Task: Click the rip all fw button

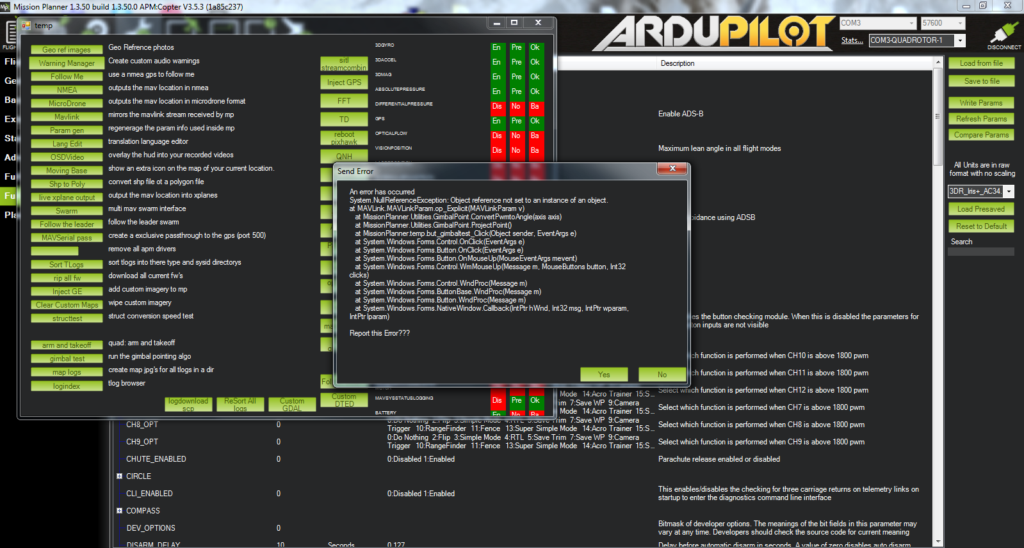Action: (67, 278)
